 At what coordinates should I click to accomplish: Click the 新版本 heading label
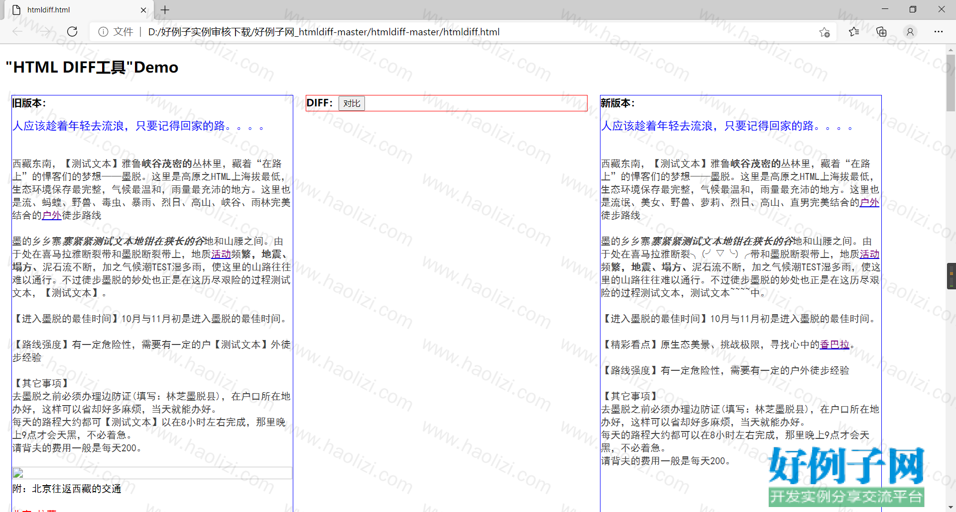[x=617, y=103]
